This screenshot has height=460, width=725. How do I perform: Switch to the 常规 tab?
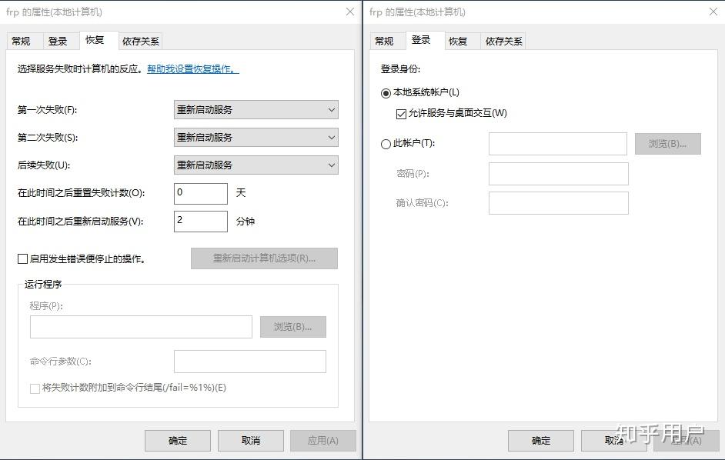pos(23,41)
